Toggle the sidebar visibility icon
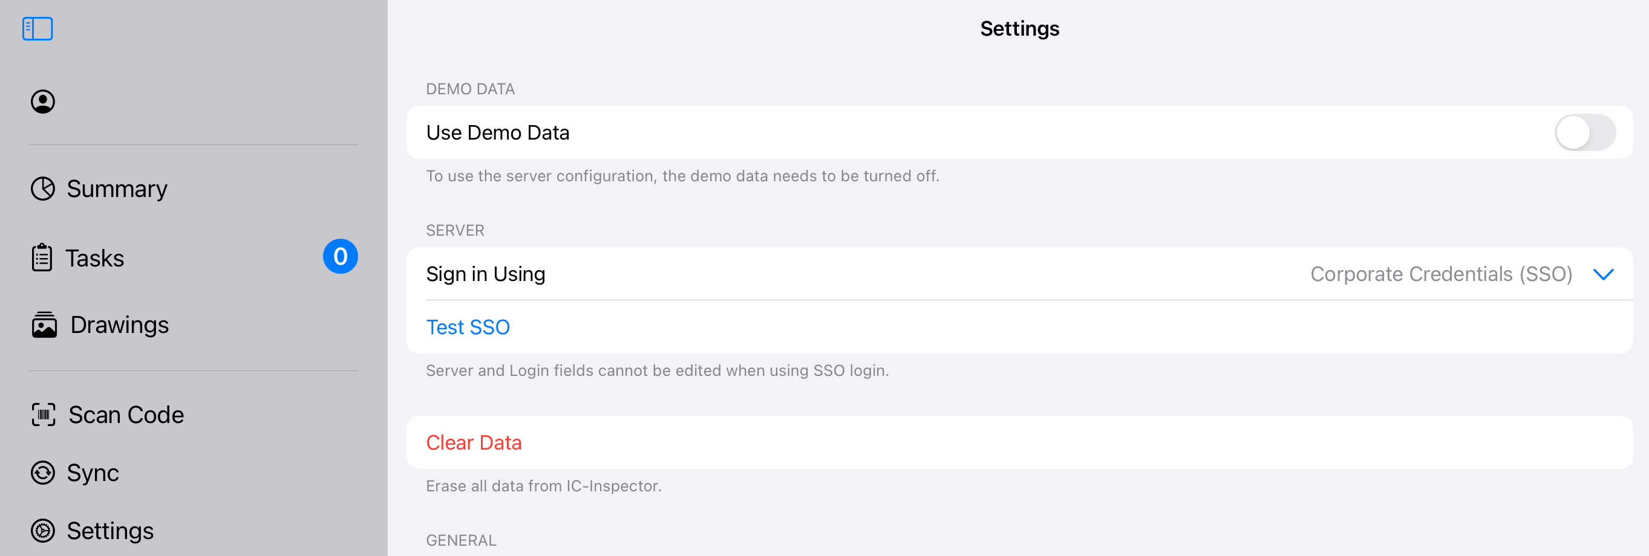 point(37,29)
